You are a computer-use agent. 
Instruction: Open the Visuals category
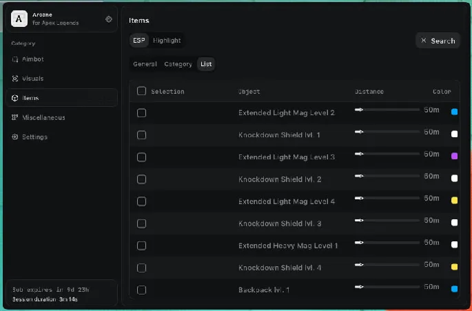point(32,79)
